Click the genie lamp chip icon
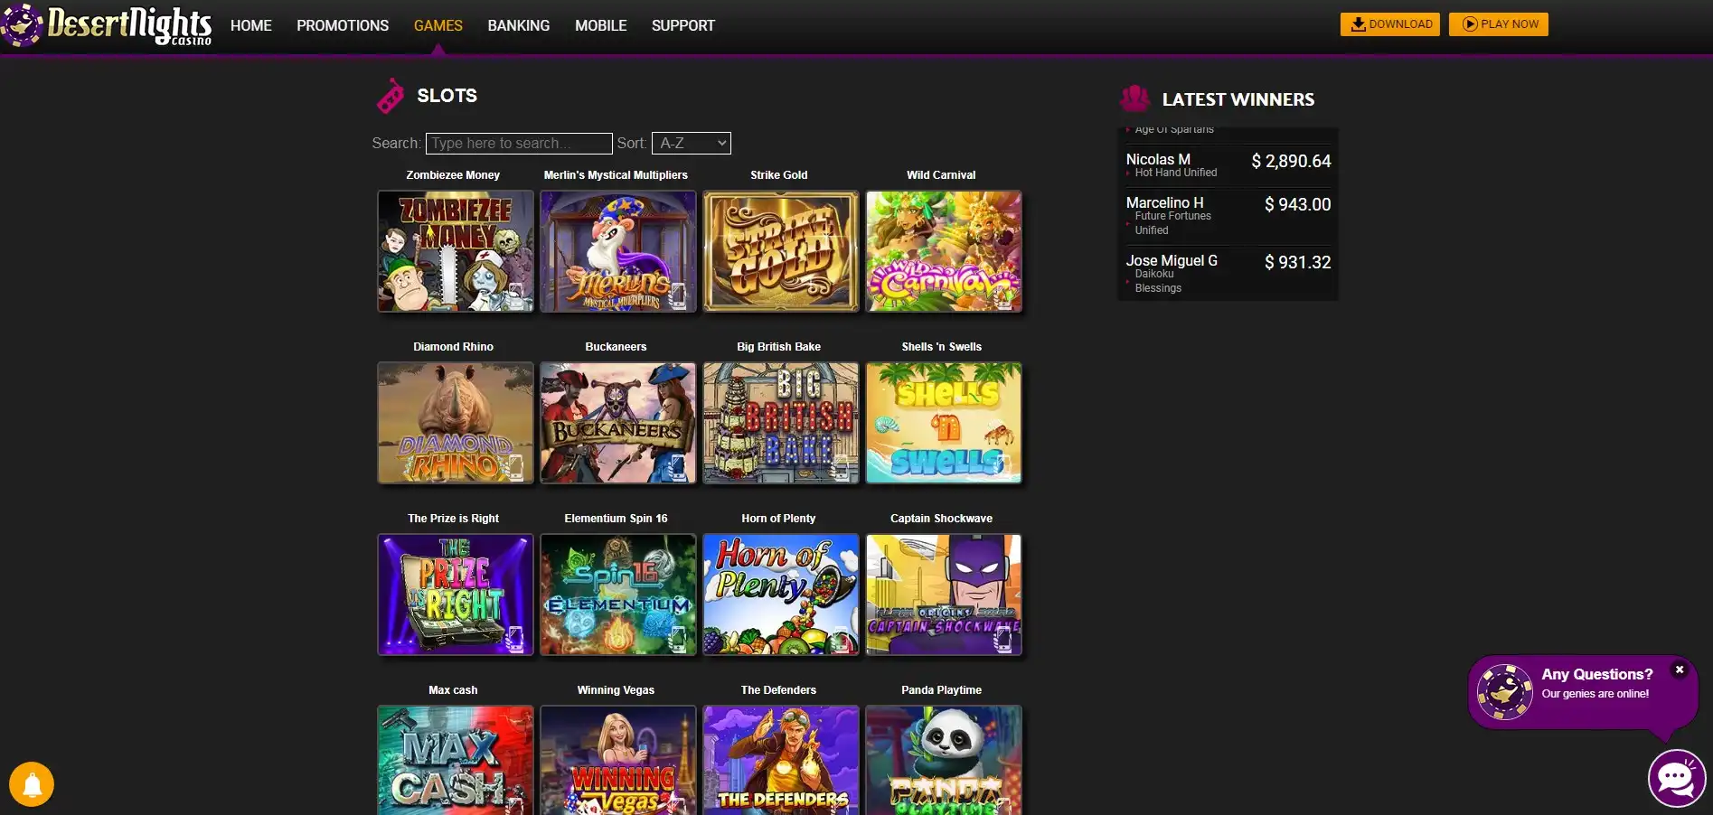Image resolution: width=1713 pixels, height=815 pixels. coord(1504,692)
